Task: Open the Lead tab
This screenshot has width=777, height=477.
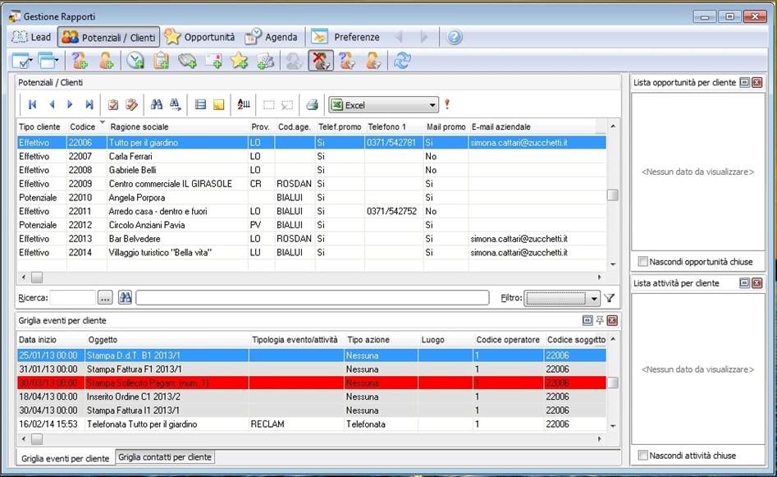Action: tap(31, 37)
